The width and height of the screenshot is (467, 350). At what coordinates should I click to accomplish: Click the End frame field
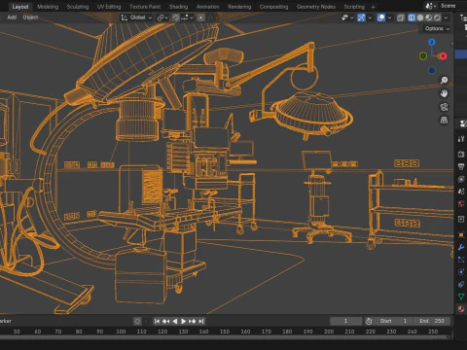(x=432, y=321)
